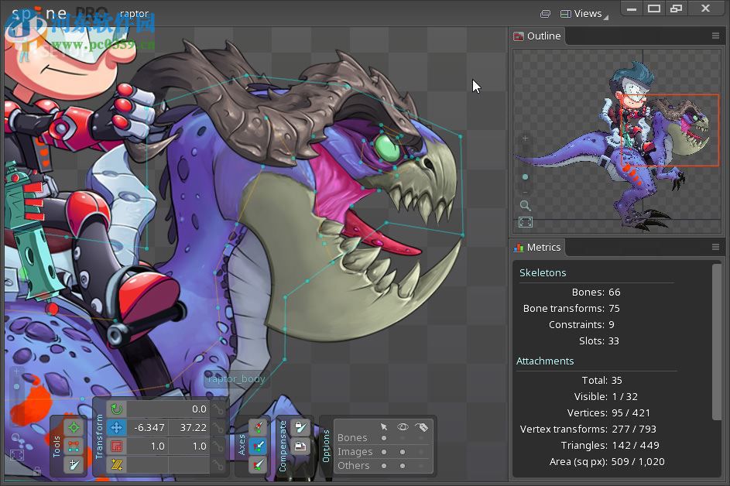Select the Rotate transform tool
The height and width of the screenshot is (486, 730).
[x=116, y=409]
